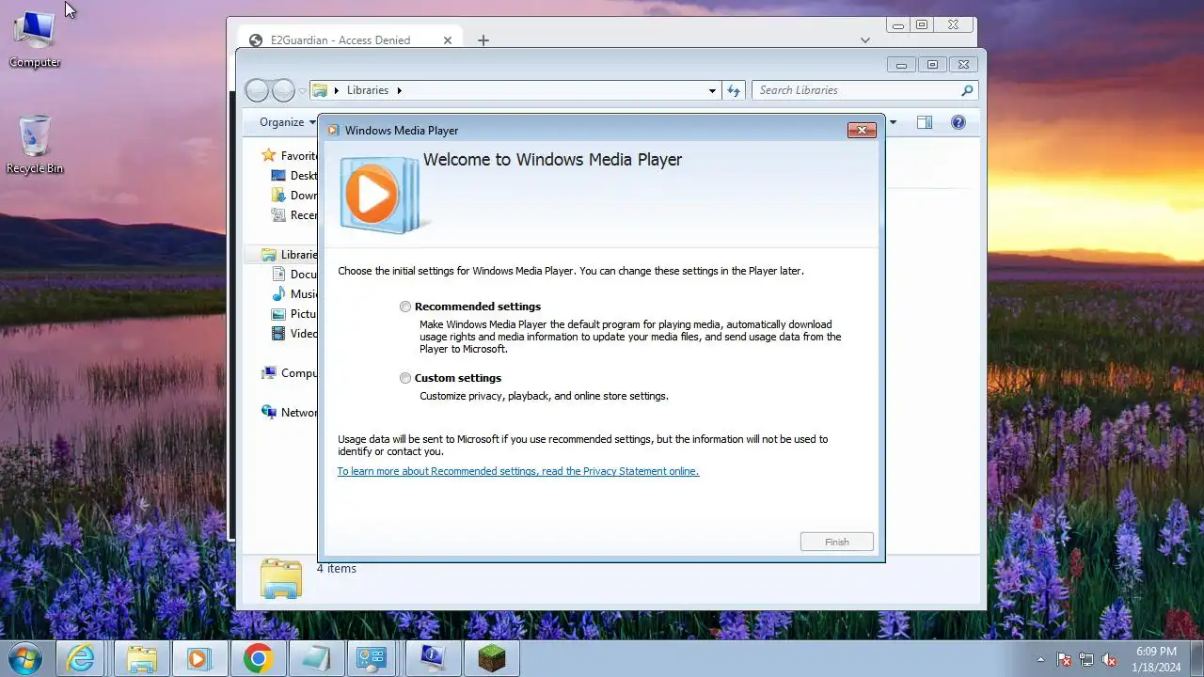This screenshot has height=677, width=1204.
Task: Open the Explorer view options dropdown arrow
Action: (x=893, y=122)
